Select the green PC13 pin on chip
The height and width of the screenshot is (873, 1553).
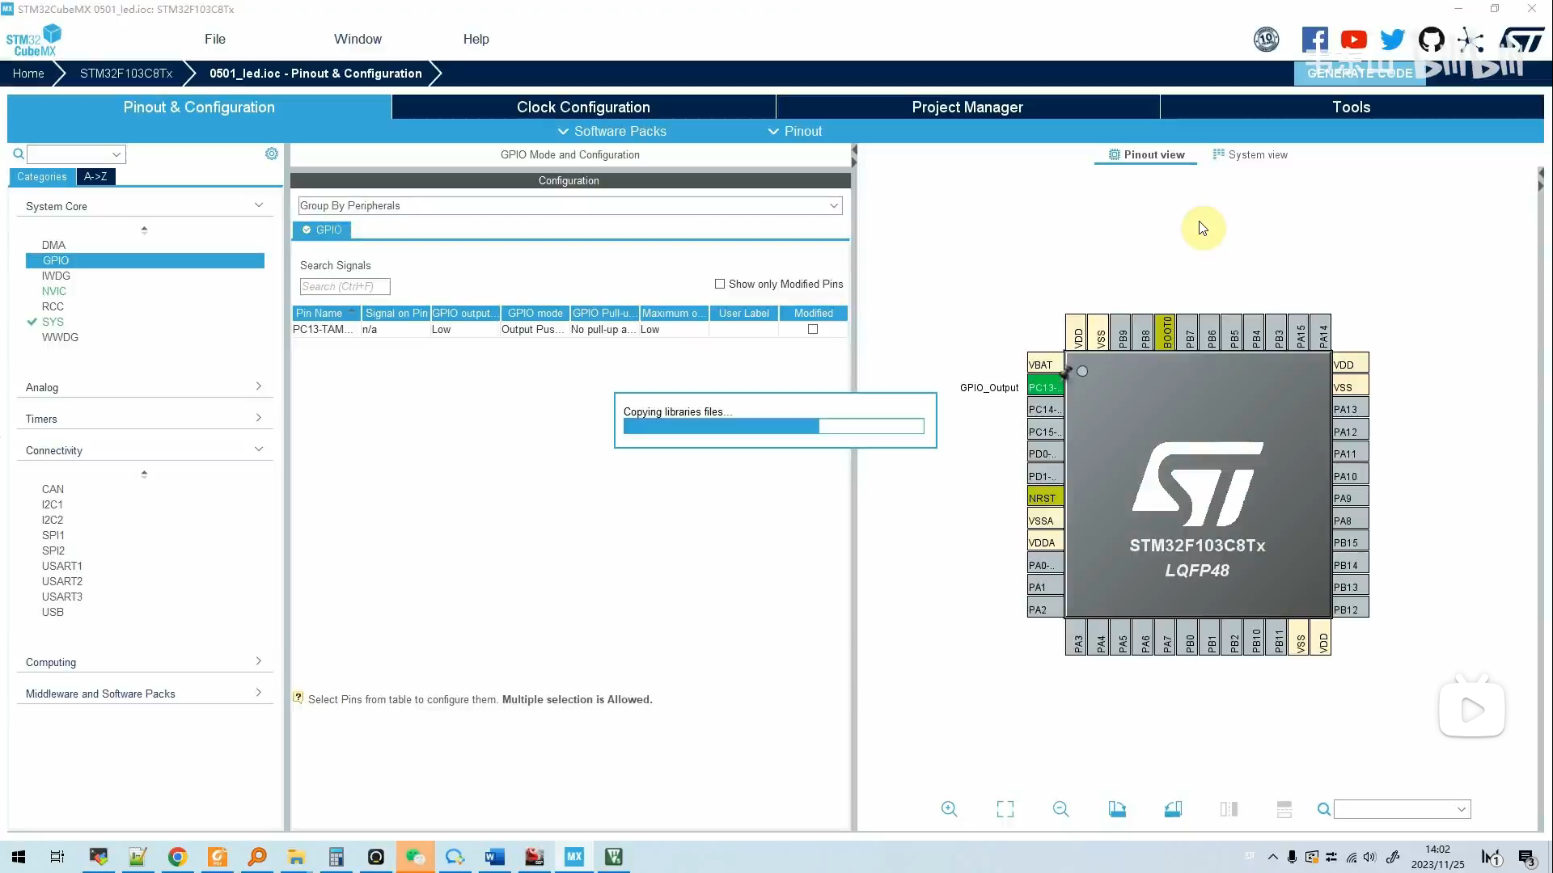point(1044,387)
